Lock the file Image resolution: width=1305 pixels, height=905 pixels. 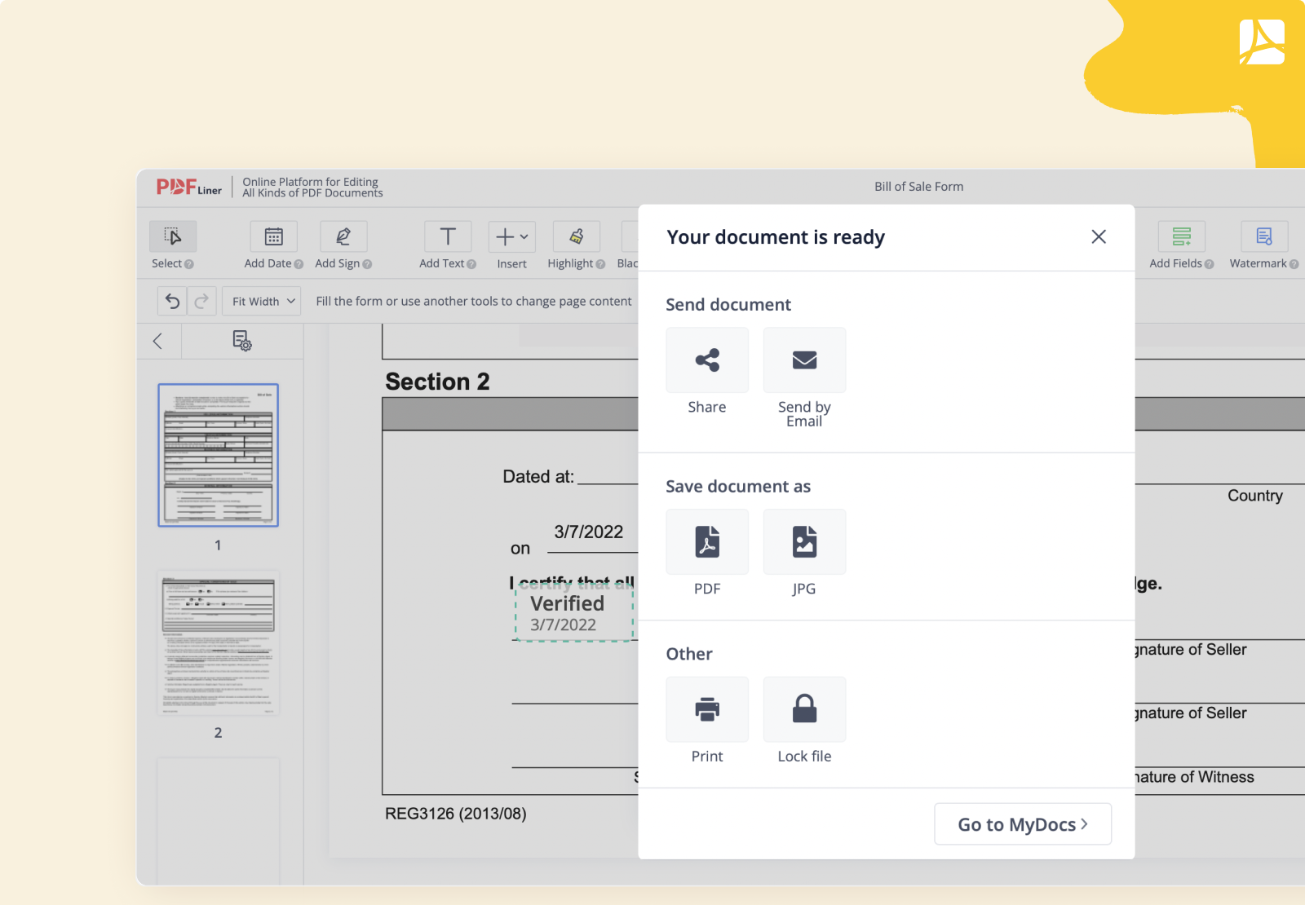click(x=803, y=709)
